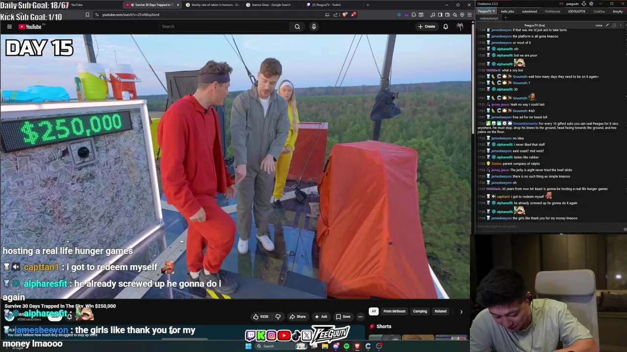This screenshot has height=352, width=627.
Task: Open Chatterino sukasblood tab
Action: click(x=530, y=11)
